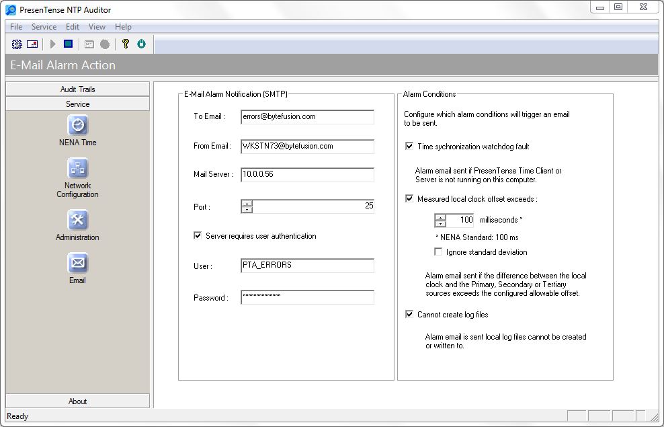Viewport: 664px width, 427px height.
Task: Decrease milliseconds offset with down arrow
Action: [440, 224]
